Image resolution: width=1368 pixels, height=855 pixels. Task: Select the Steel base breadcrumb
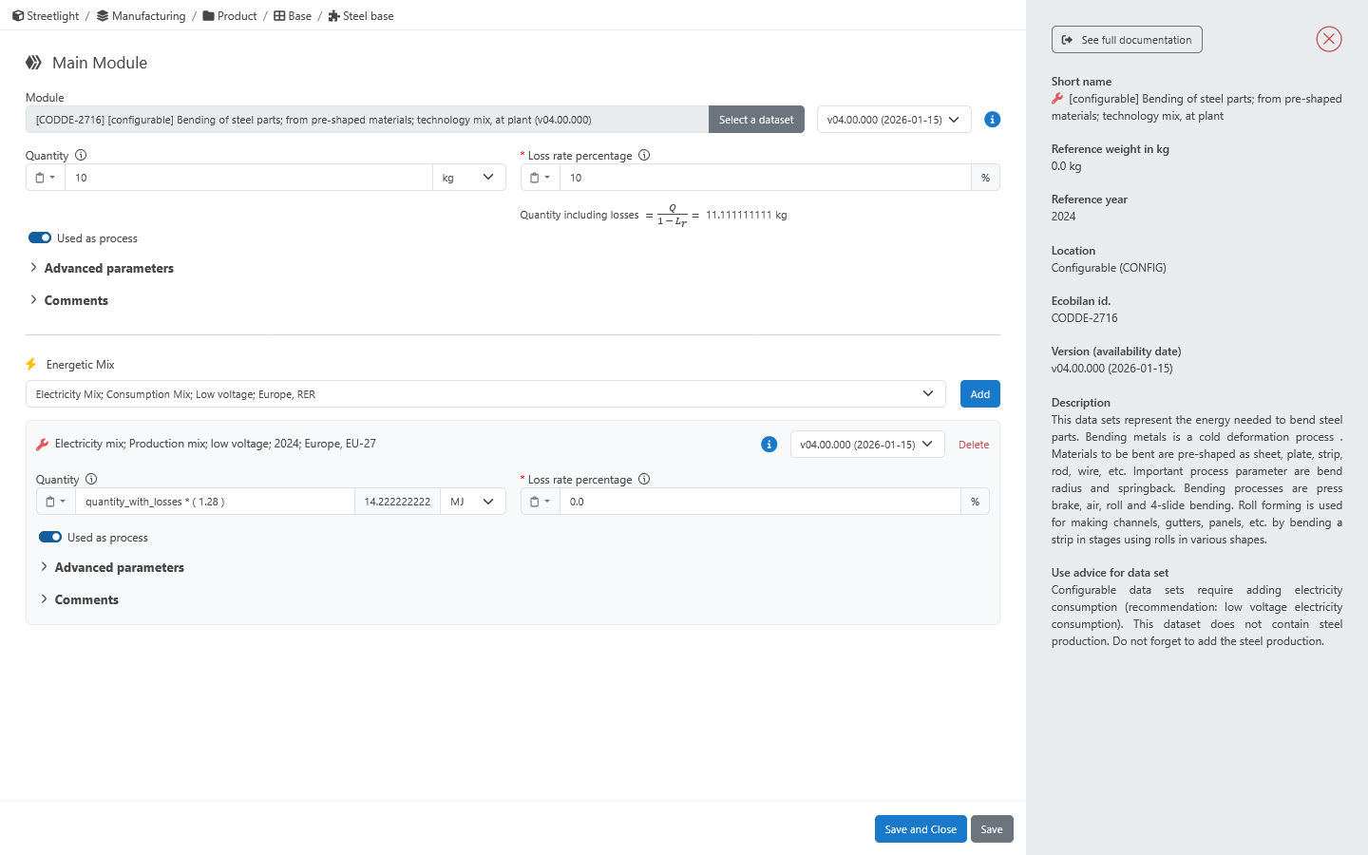(x=361, y=16)
